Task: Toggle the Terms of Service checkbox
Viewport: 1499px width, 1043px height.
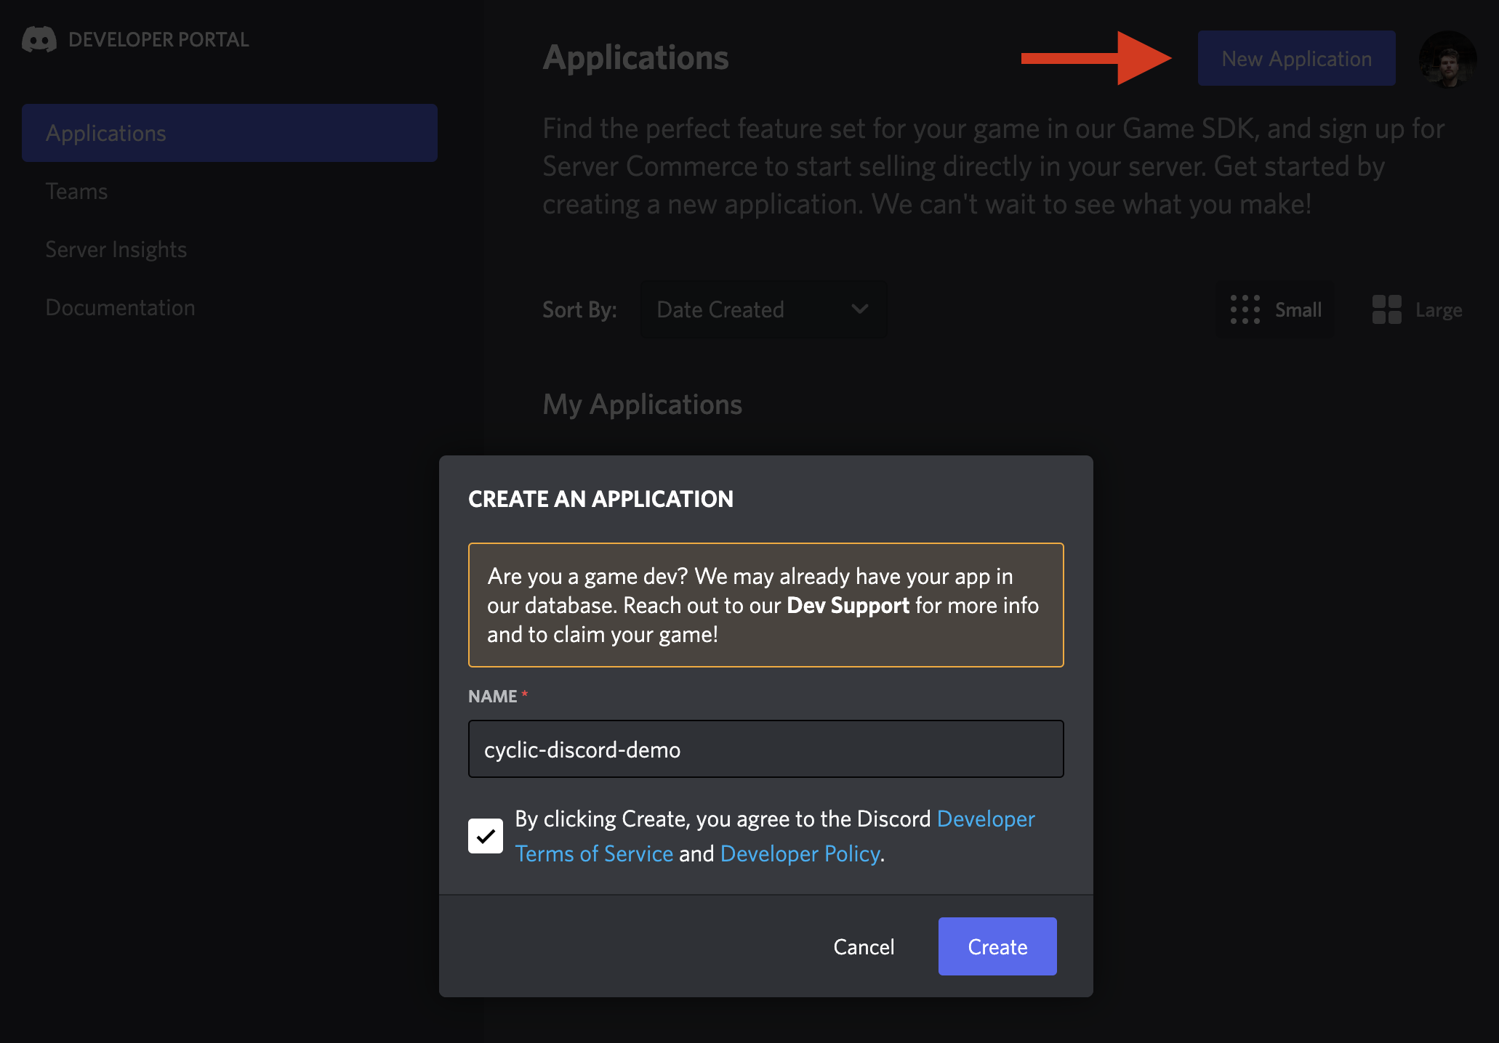Action: point(484,835)
